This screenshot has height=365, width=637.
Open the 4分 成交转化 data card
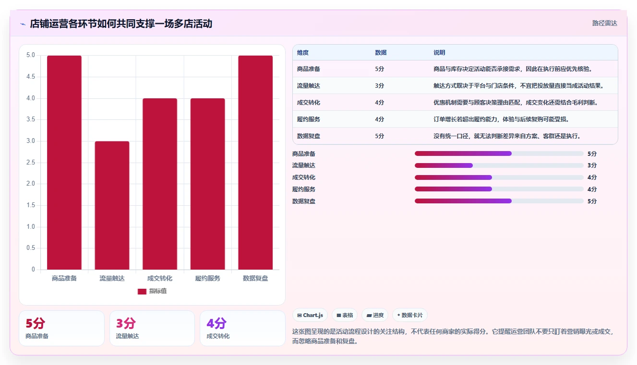(242, 328)
